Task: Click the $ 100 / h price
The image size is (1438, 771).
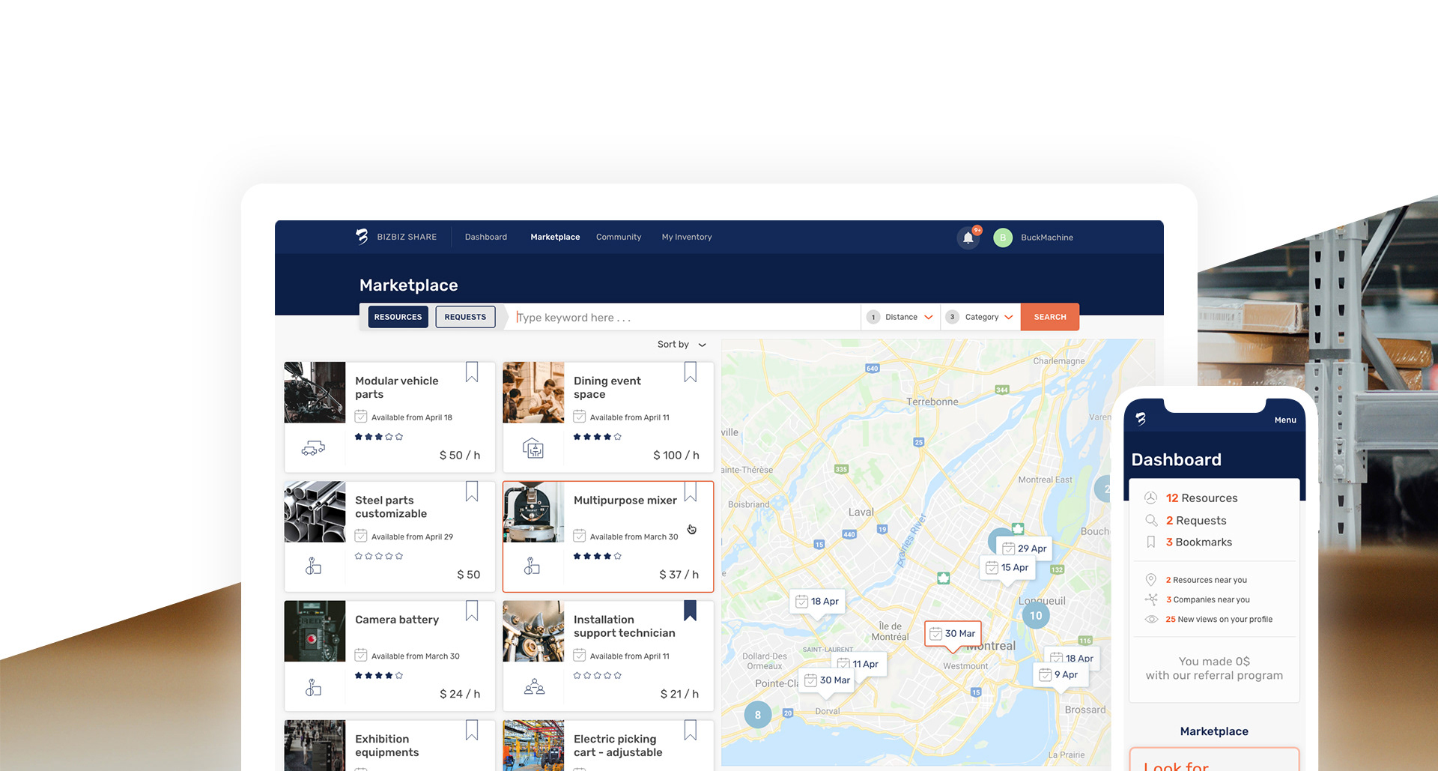Action: 676,456
